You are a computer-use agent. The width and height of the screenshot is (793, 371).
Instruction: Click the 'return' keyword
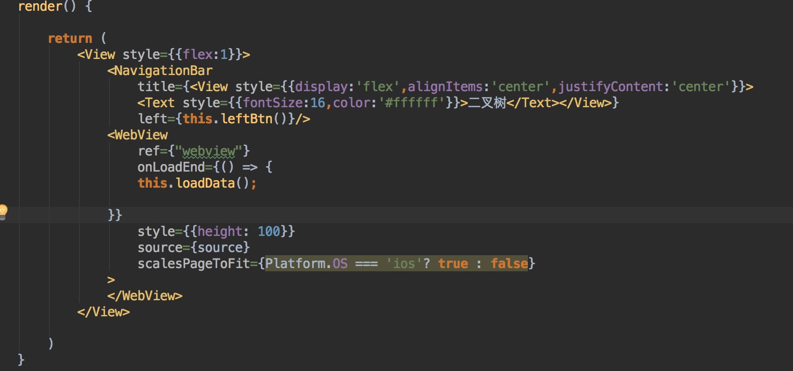pyautogui.click(x=70, y=39)
